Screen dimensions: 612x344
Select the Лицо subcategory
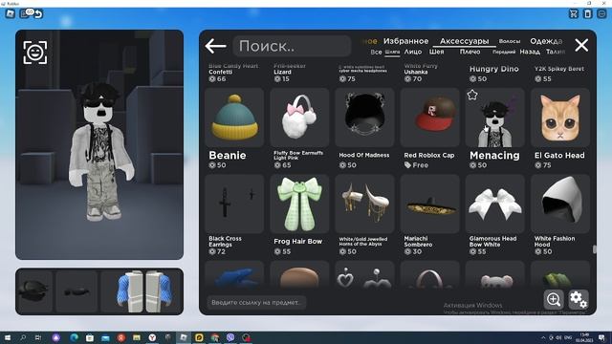[412, 52]
